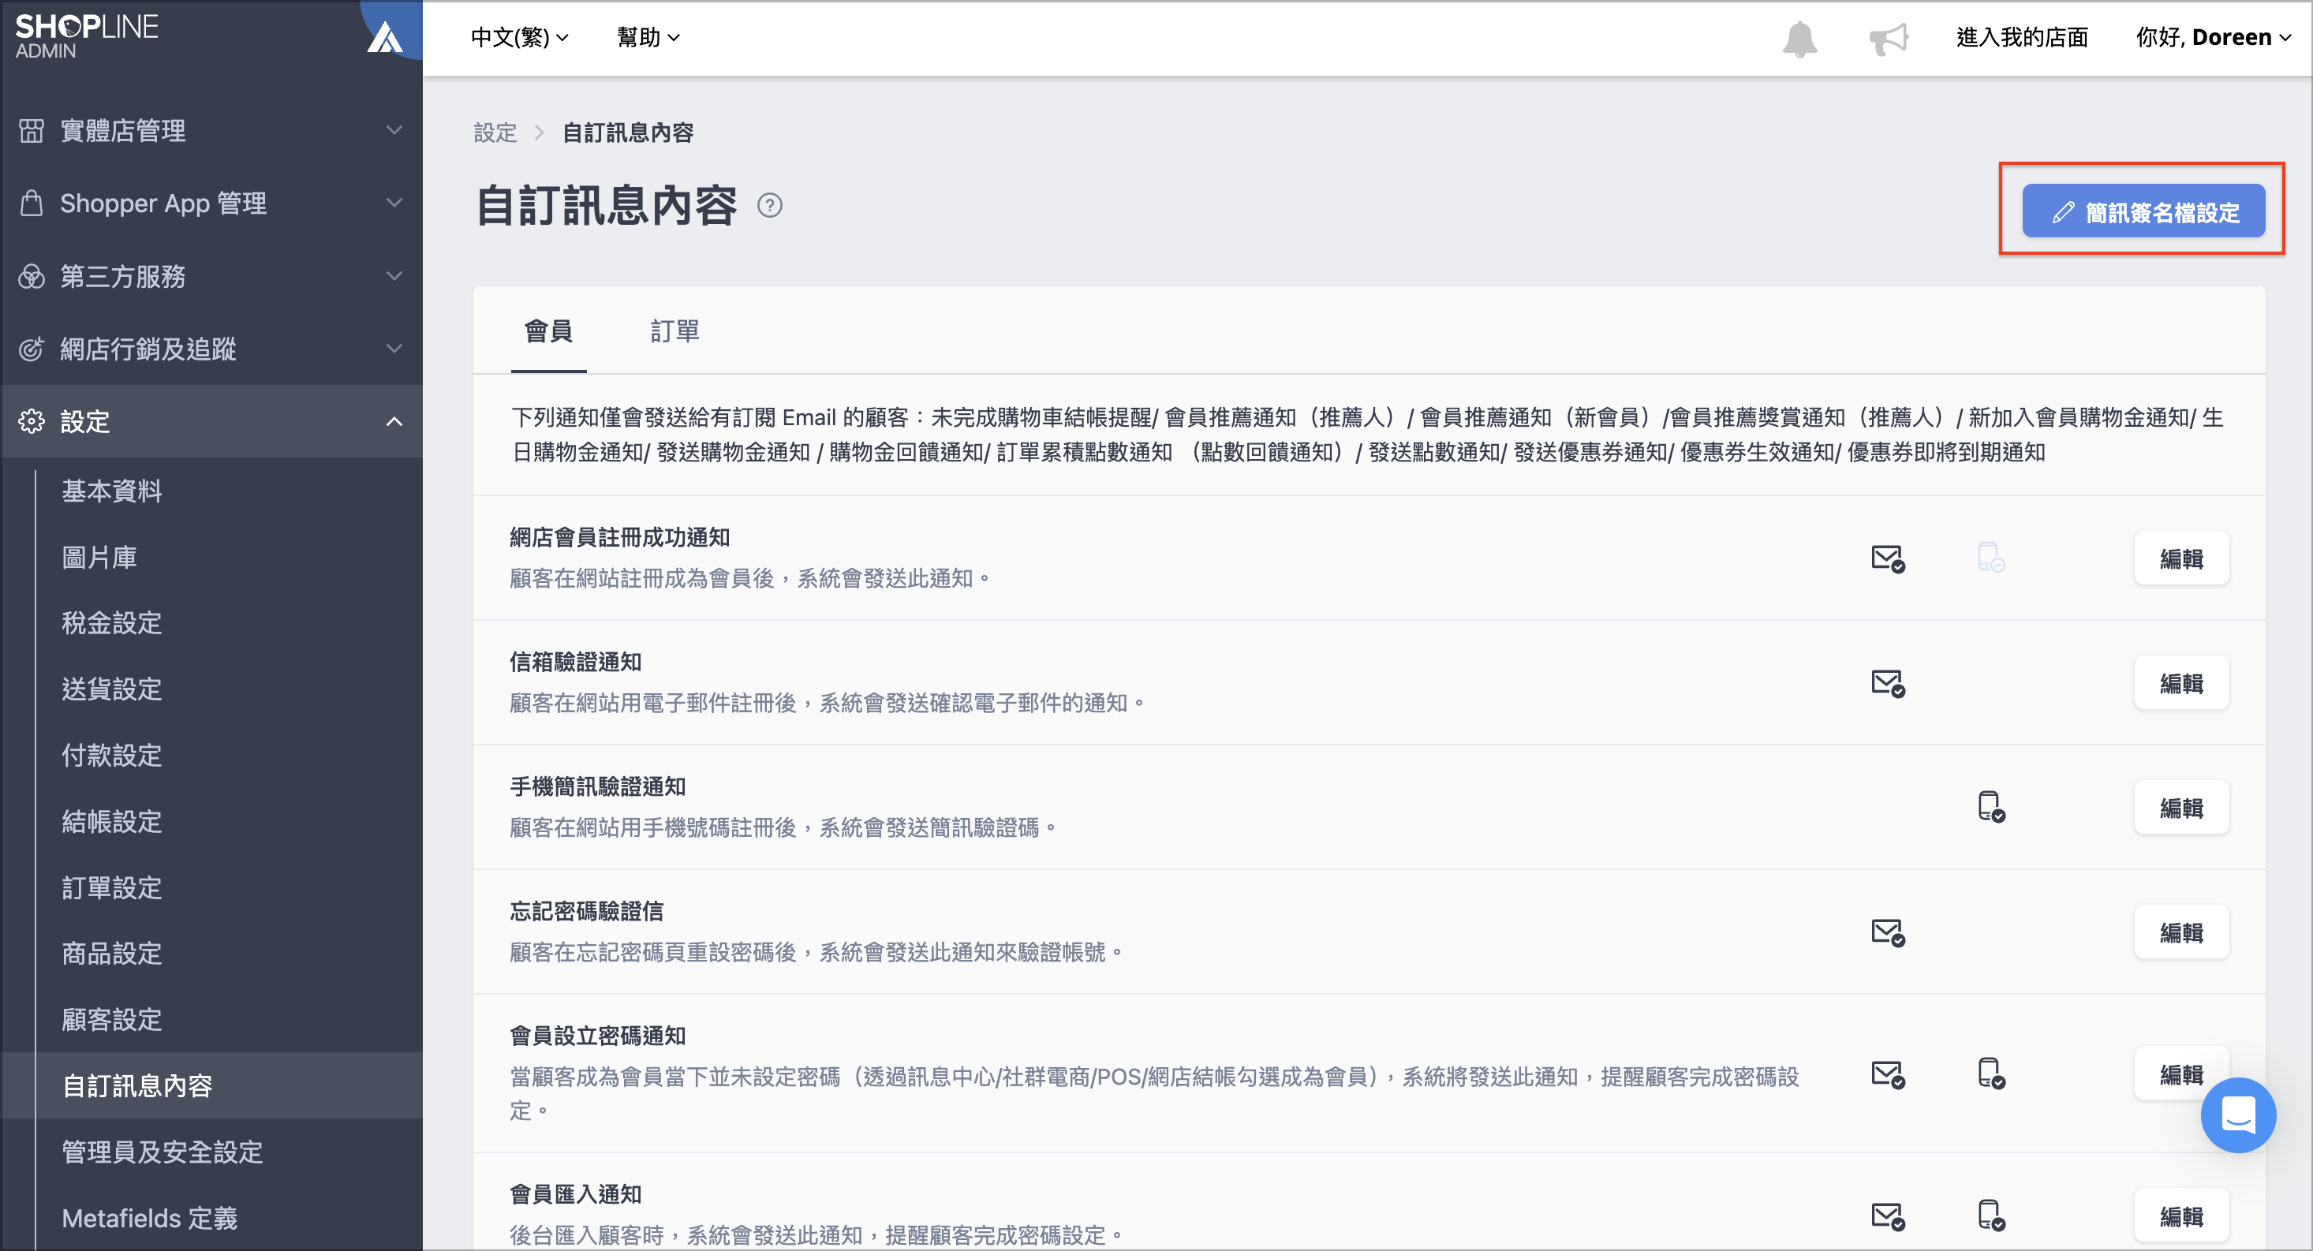Click email icon for 忘記密碼驗證信
Image resolution: width=2313 pixels, height=1251 pixels.
point(1887,932)
